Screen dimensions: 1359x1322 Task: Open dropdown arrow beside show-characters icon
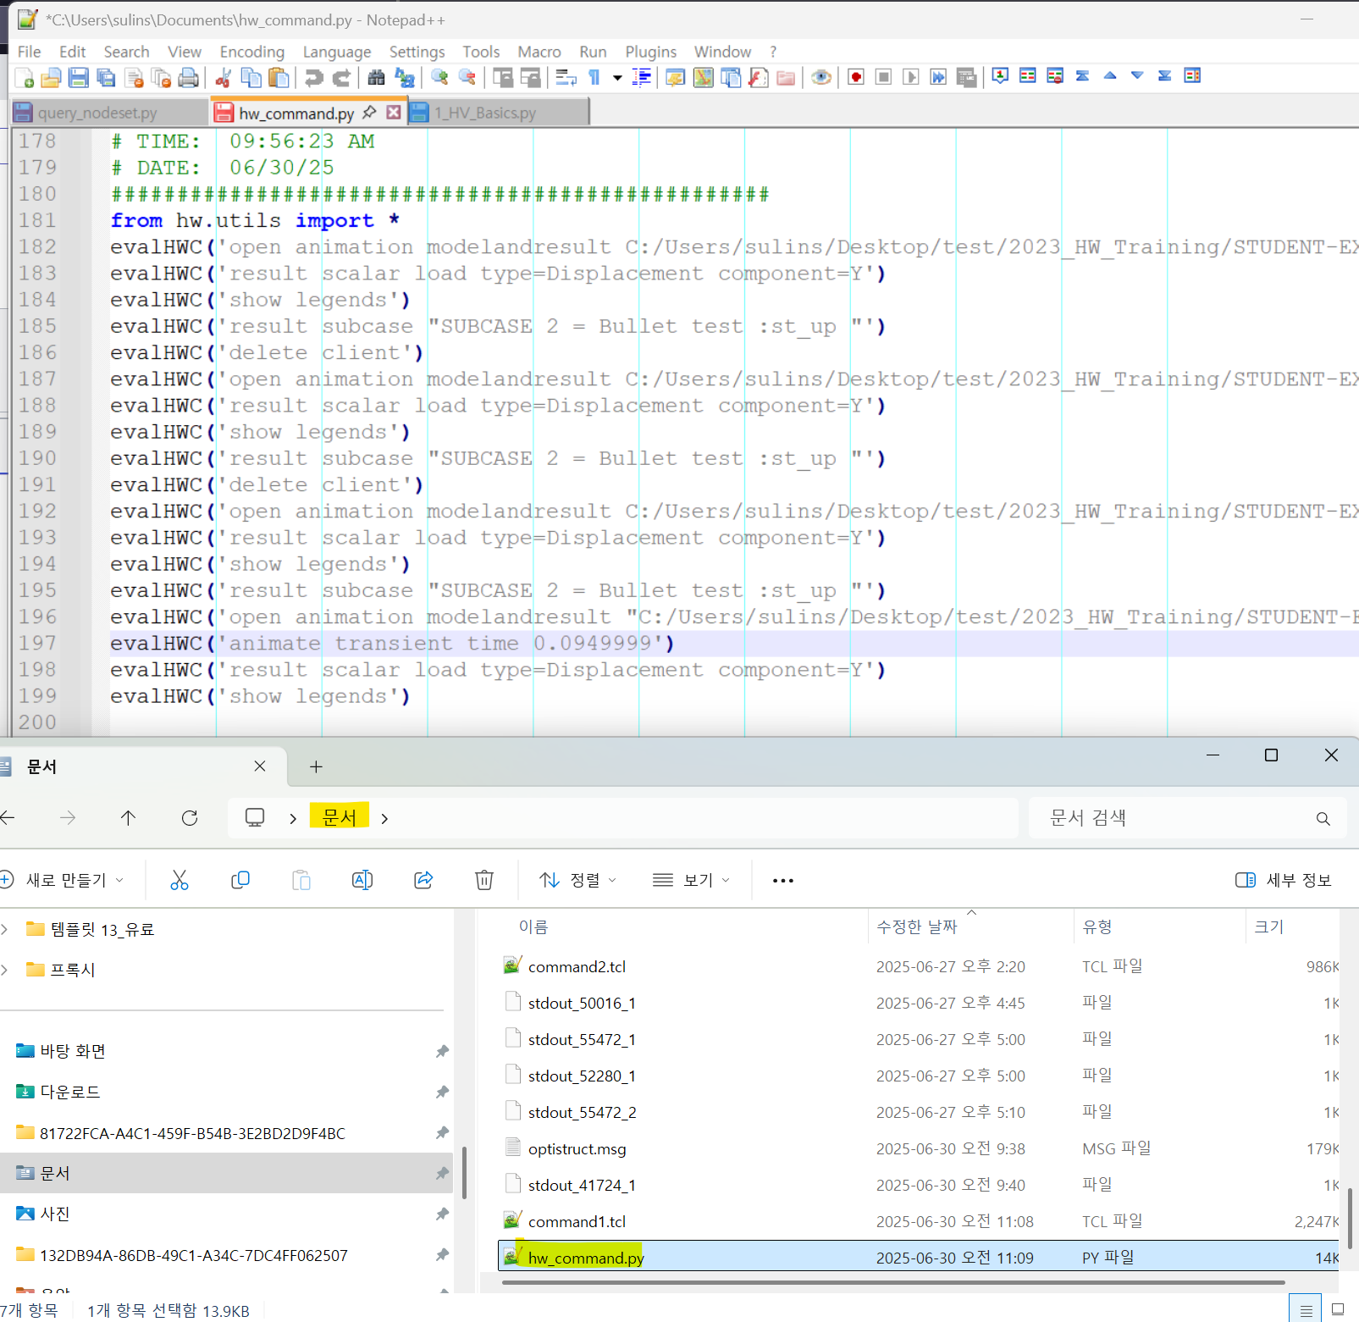tap(617, 78)
